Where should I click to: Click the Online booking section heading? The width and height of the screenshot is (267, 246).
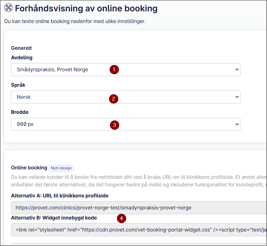pos(29,168)
